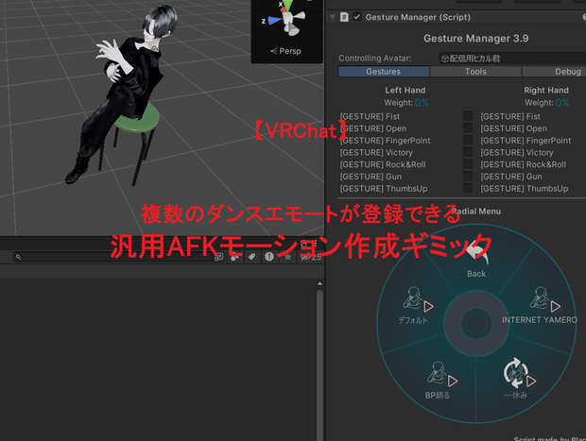
Task: Click the Left Hand [GESTURE] Fist label
Action: click(x=370, y=116)
